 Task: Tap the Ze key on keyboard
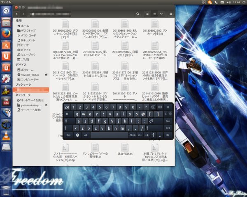point(67,107)
